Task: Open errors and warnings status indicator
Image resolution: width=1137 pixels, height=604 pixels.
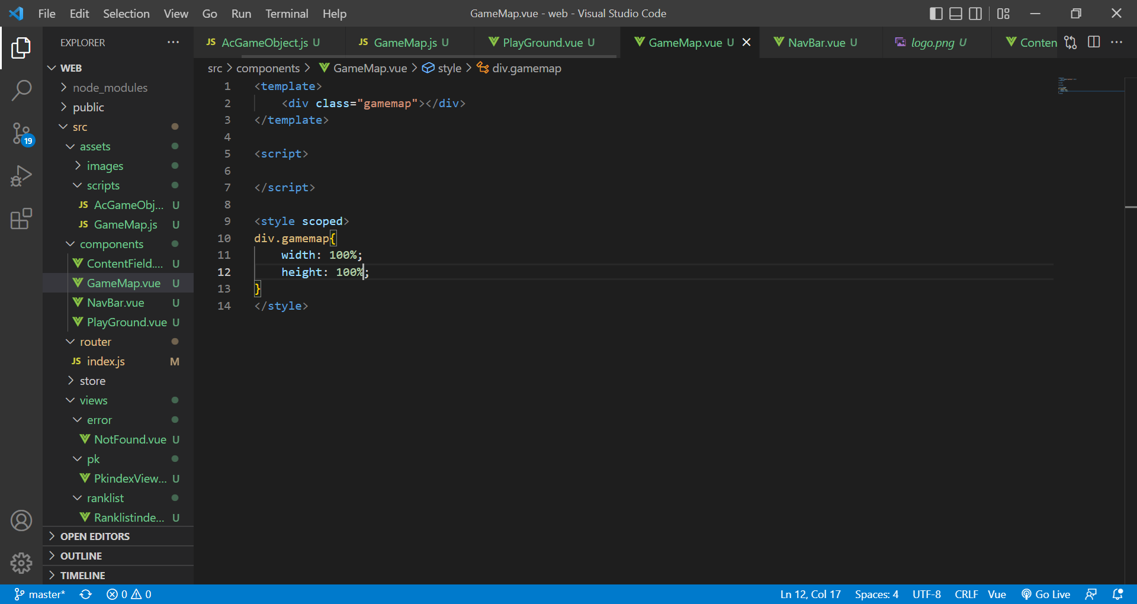Action: point(129,594)
